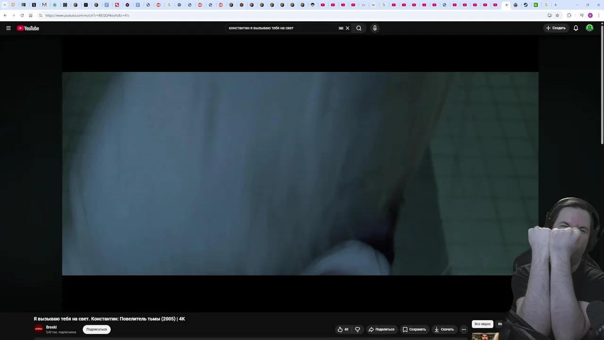Click the Создать create button
This screenshot has height=340, width=604.
coord(556,28)
